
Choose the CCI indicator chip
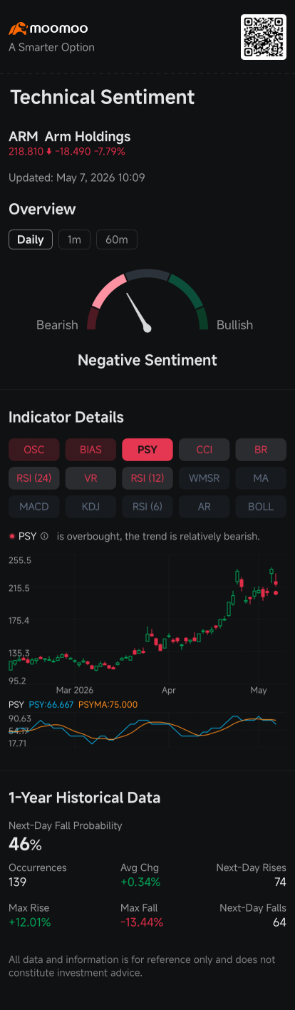click(204, 450)
